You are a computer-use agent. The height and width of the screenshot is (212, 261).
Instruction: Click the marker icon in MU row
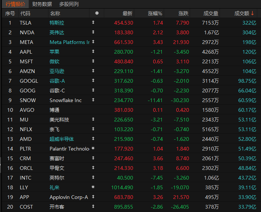tap(93, 119)
